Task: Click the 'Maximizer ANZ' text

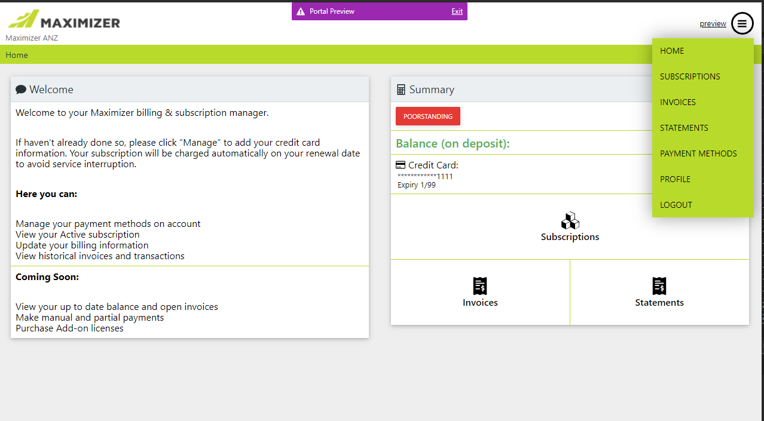Action: (x=32, y=38)
